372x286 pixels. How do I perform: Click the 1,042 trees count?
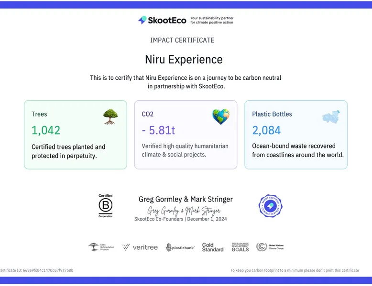(x=46, y=130)
